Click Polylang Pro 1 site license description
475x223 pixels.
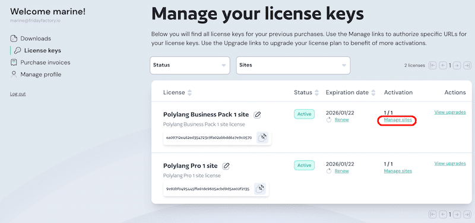click(x=192, y=176)
